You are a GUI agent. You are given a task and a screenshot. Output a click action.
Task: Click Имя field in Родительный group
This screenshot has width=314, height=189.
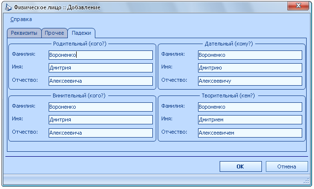(x=101, y=68)
